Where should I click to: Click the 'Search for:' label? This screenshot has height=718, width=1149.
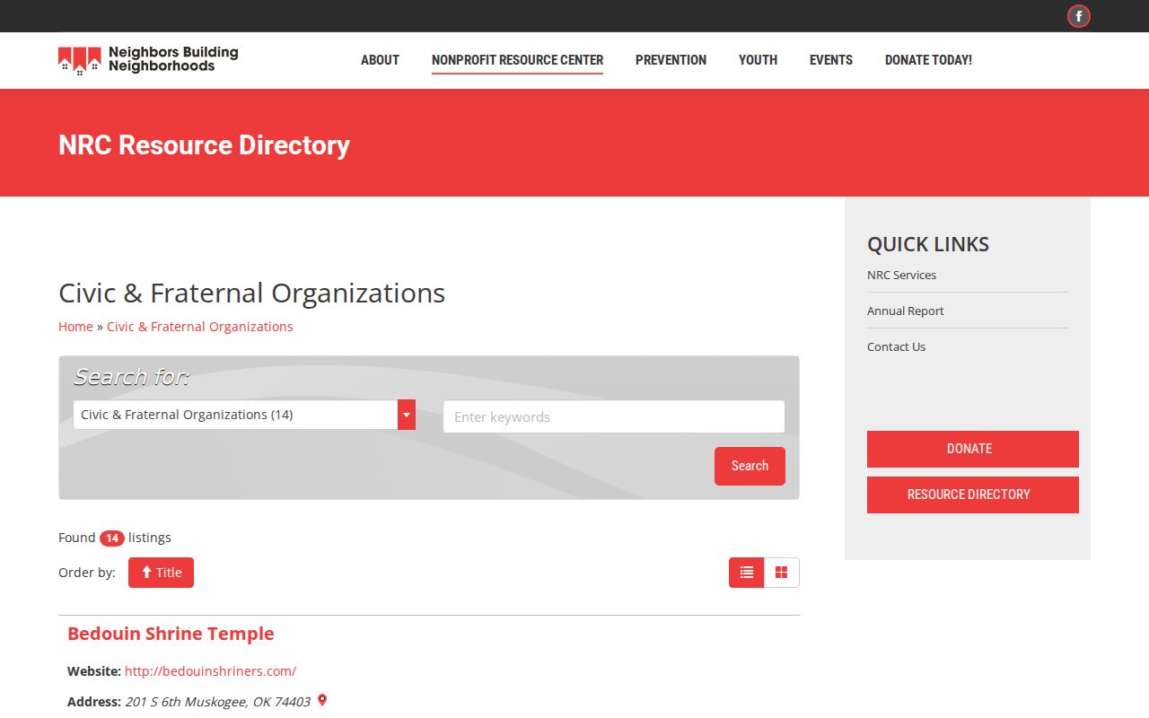[131, 377]
